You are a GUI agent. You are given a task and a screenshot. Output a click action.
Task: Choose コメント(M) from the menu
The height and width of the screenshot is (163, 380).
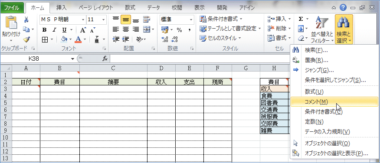[x=334, y=102]
